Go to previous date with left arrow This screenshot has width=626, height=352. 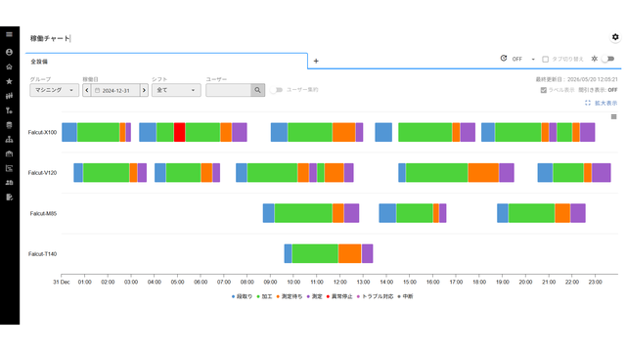pyautogui.click(x=87, y=90)
